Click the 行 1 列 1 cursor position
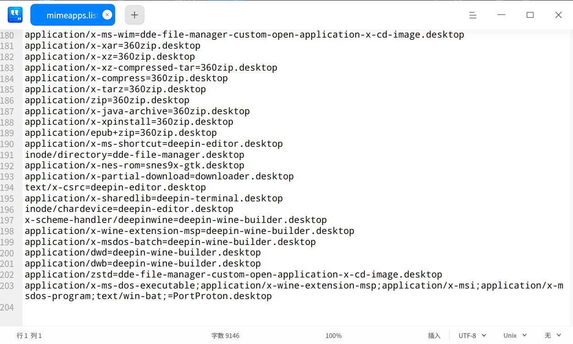 click(x=29, y=336)
